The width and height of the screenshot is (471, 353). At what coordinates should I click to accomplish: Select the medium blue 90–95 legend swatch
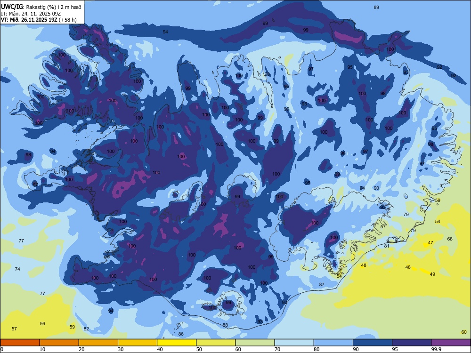tap(373, 343)
